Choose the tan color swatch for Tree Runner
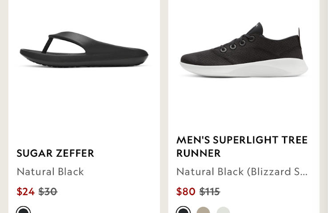This screenshot has width=328, height=213. point(203,210)
